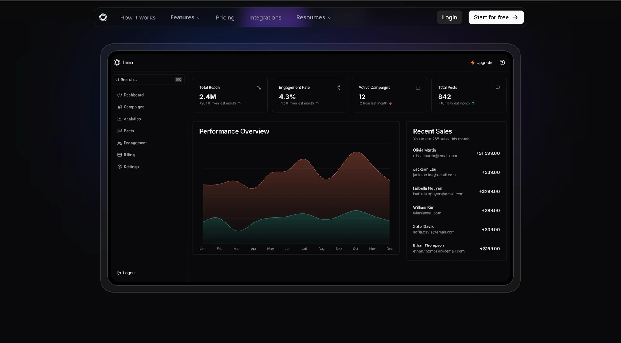The image size is (621, 343).
Task: Select the Settings label in the sidebar
Action: 131,167
